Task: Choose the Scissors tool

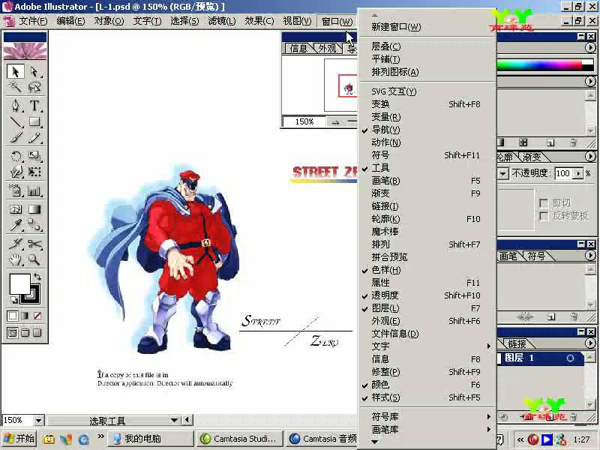Action: click(34, 243)
